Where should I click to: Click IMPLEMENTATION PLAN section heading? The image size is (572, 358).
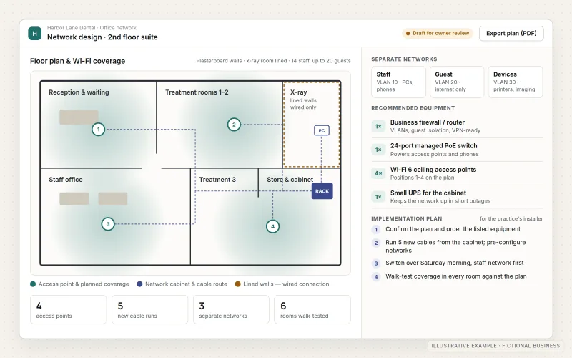pos(406,219)
